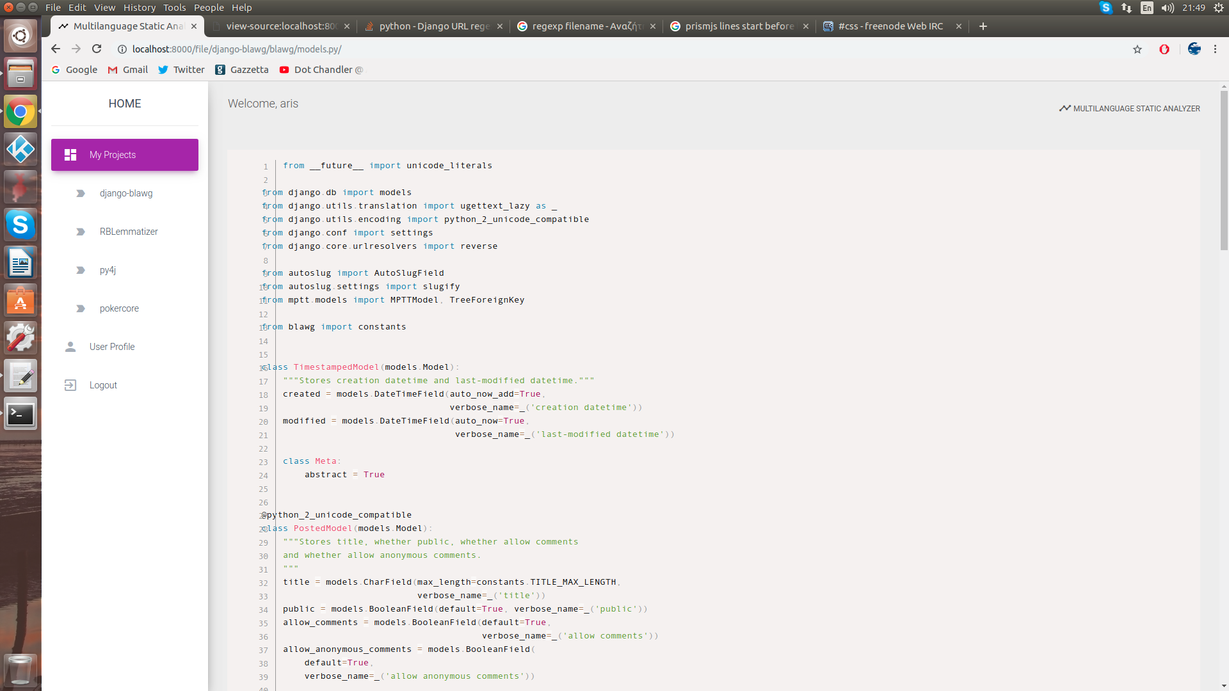The width and height of the screenshot is (1229, 691).
Task: Click the Opera extension icon
Action: point(1164,49)
